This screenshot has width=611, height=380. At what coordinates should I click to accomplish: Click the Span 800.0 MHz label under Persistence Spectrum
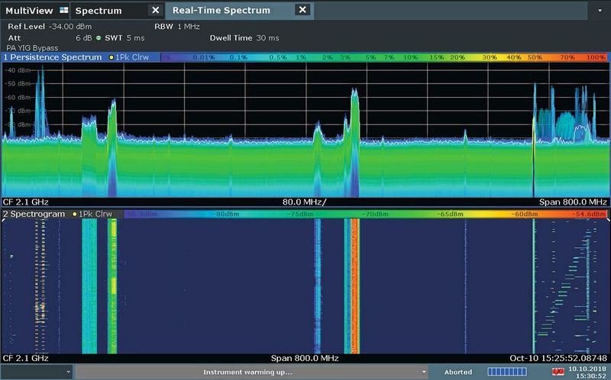pyautogui.click(x=573, y=201)
